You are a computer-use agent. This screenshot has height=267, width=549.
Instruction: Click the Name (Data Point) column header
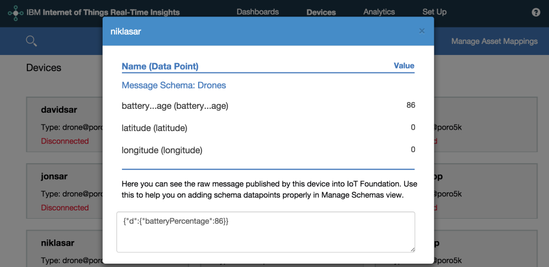click(160, 66)
